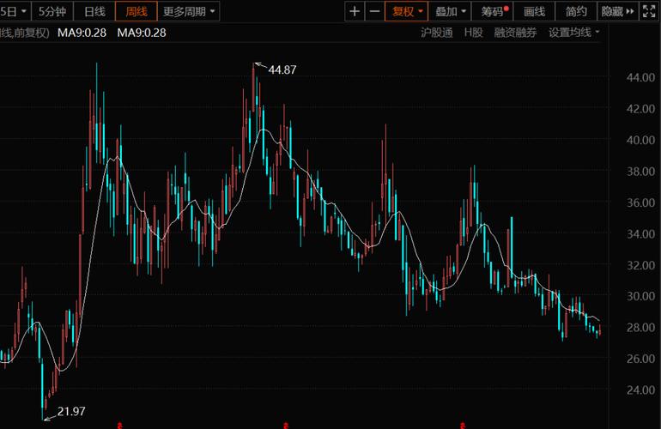Click the fullscreen expand icon

tap(652, 11)
